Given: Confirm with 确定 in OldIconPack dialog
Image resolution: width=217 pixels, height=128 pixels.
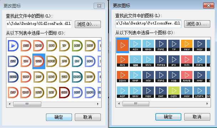Looking at the screenshot, I should click(x=59, y=117).
